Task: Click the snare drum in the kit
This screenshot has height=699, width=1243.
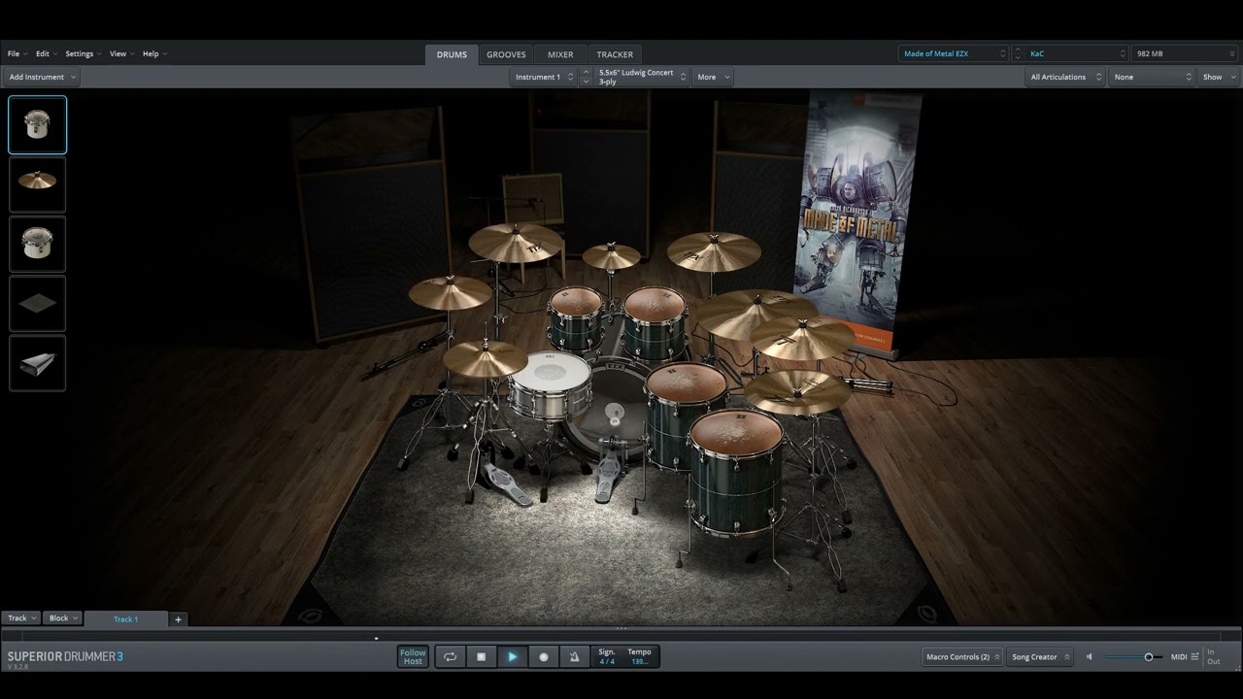Action: pyautogui.click(x=550, y=383)
